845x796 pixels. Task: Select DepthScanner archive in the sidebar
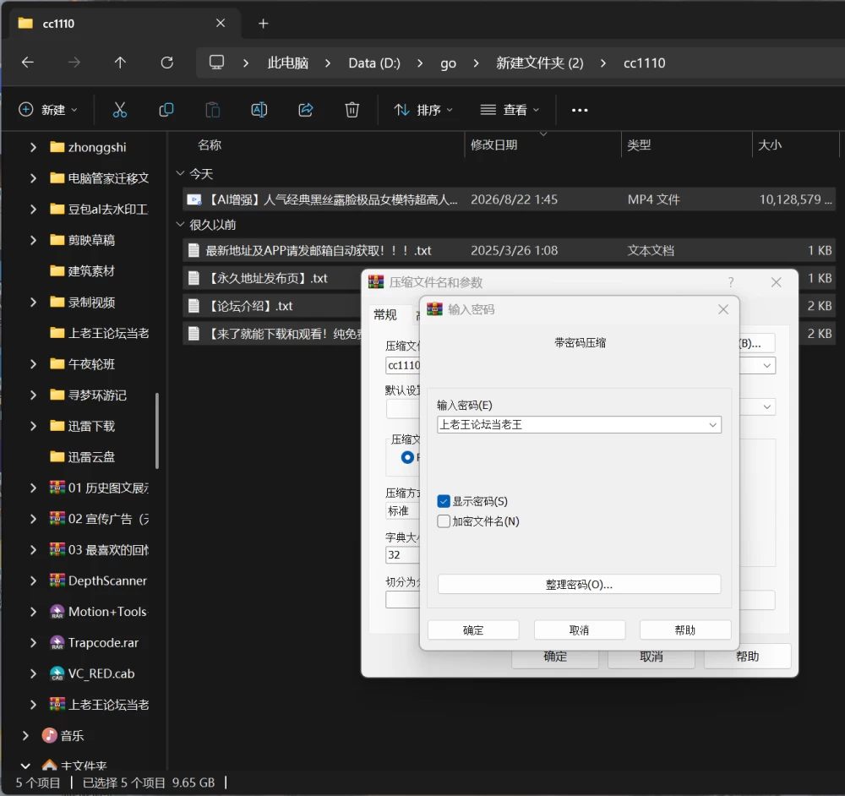coord(107,581)
